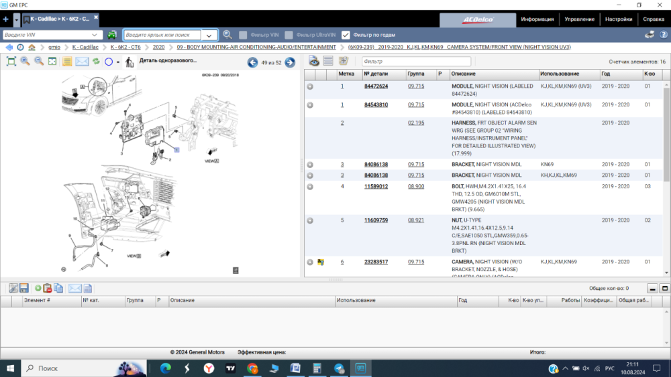Zoom out on the parts diagram
This screenshot has height=377, width=671.
pos(39,62)
